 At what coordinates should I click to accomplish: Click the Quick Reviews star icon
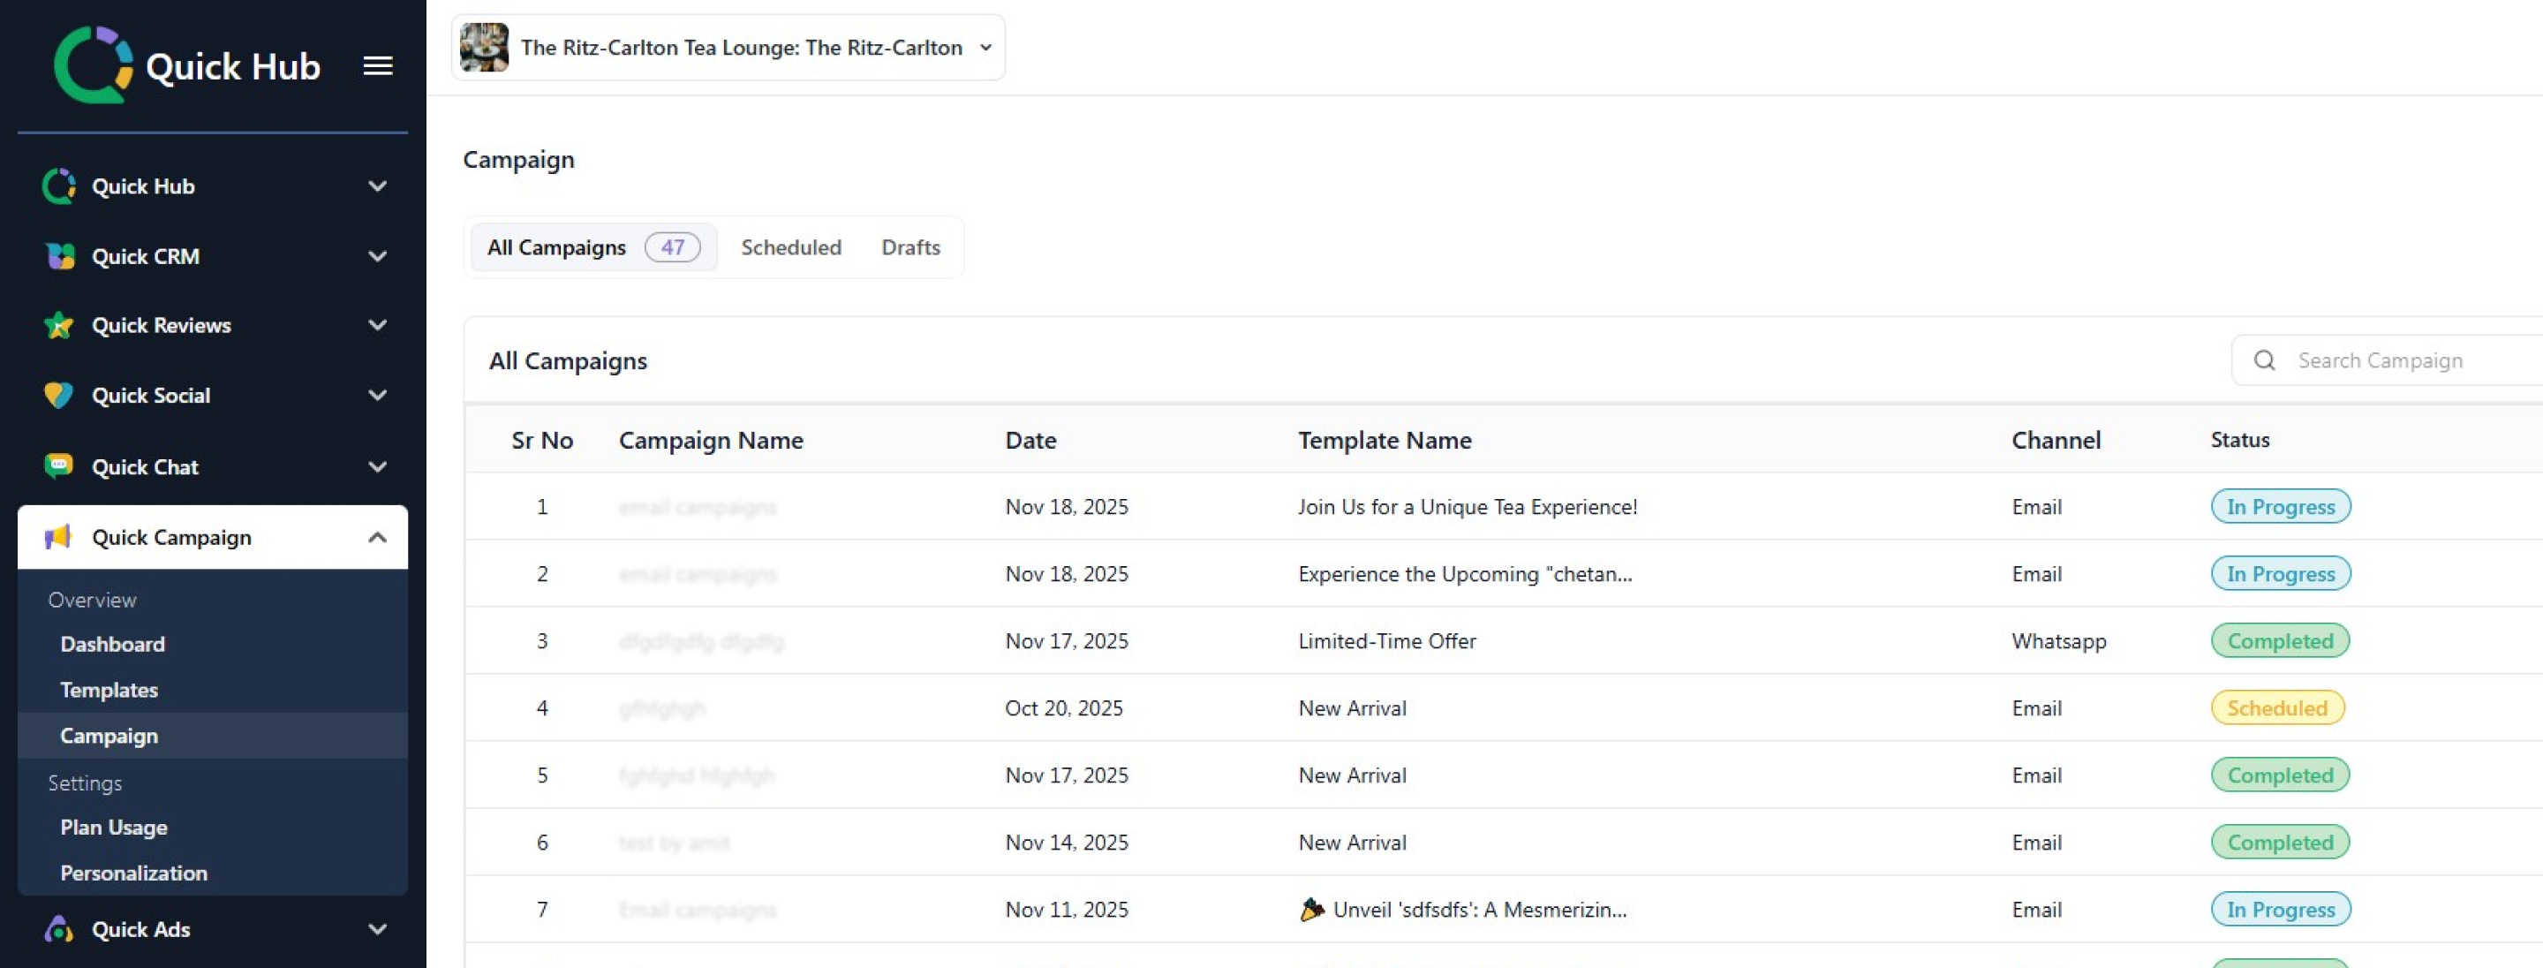point(59,325)
